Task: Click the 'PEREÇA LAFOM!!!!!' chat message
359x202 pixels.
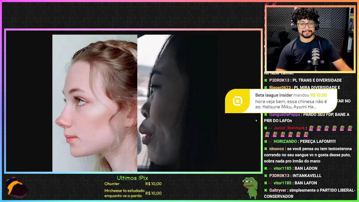Action: 318,141
